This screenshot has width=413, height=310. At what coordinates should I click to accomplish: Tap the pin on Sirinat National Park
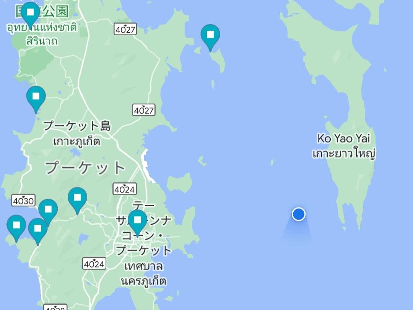point(30,14)
